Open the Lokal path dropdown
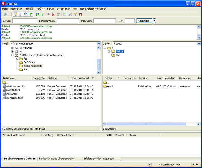The width and height of the screenshot is (202, 168). point(99,44)
